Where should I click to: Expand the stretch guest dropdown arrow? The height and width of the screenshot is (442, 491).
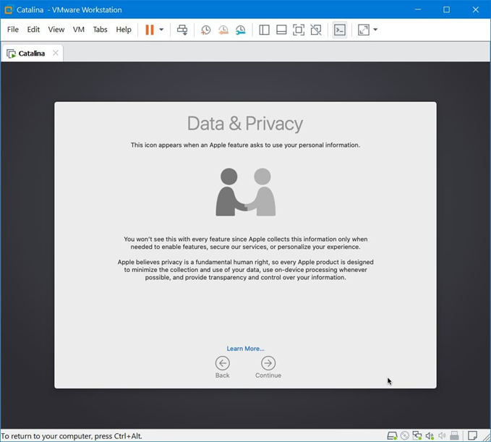pyautogui.click(x=375, y=30)
